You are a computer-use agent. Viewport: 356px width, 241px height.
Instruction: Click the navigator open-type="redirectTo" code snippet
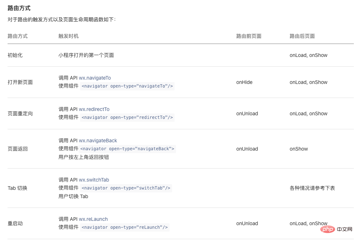pos(127,117)
